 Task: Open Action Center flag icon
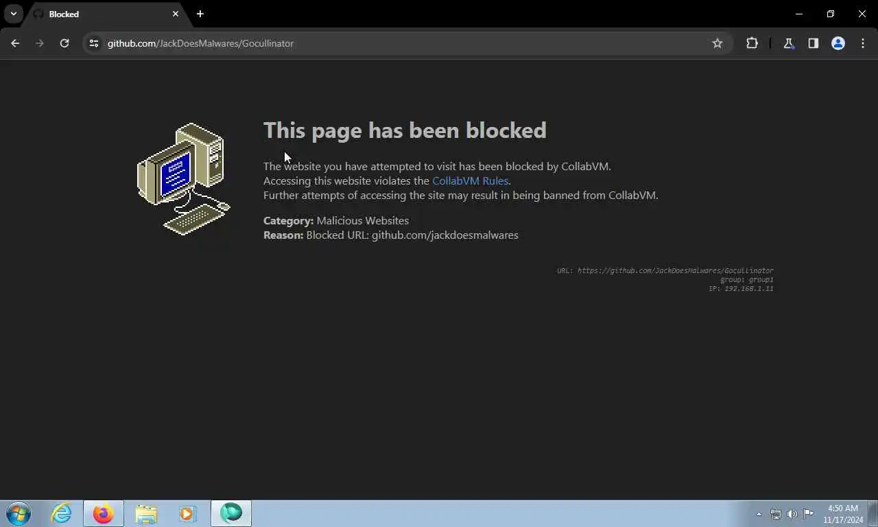coord(808,514)
